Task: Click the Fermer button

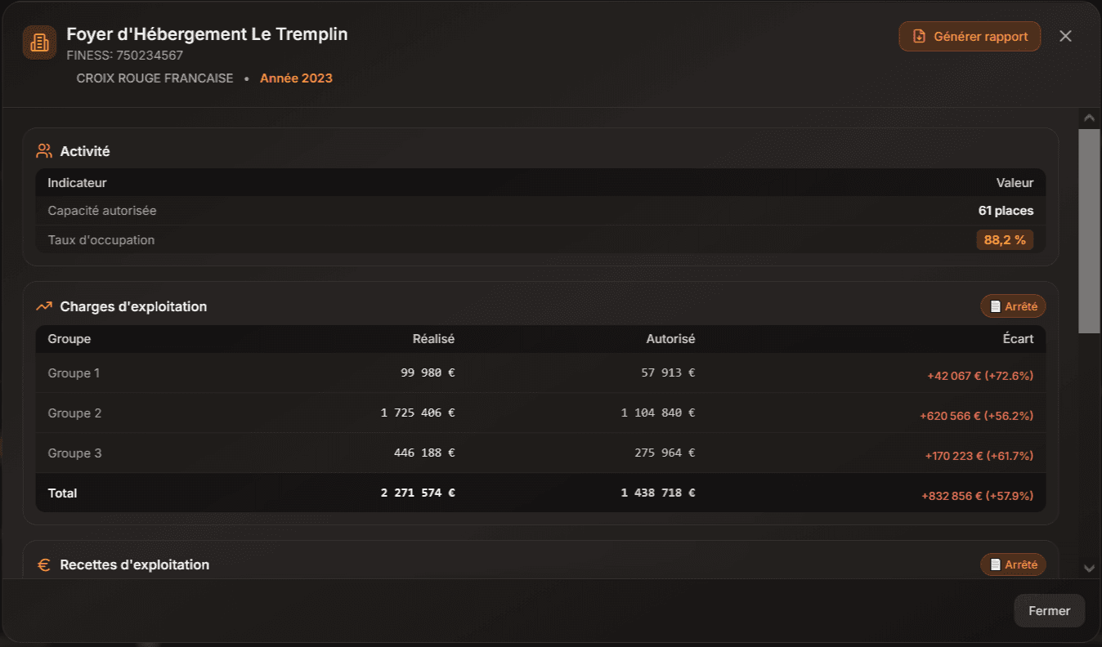Action: (1049, 611)
